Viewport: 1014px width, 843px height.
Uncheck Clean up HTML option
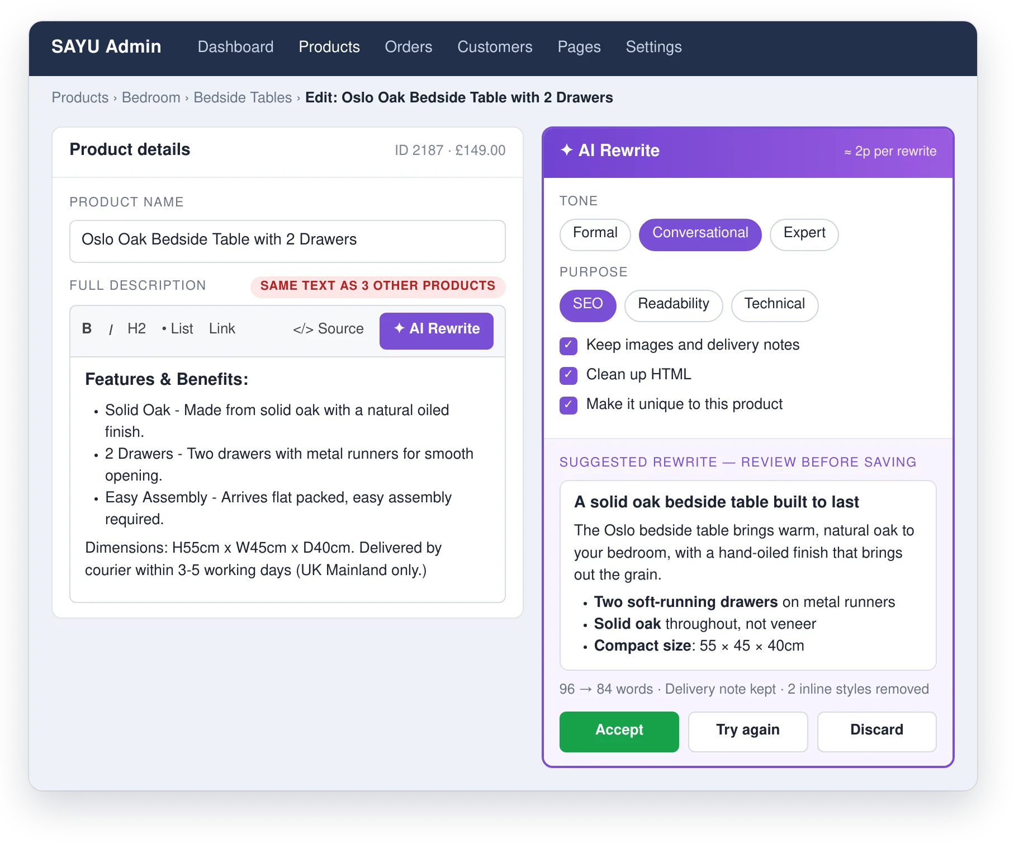click(x=568, y=376)
